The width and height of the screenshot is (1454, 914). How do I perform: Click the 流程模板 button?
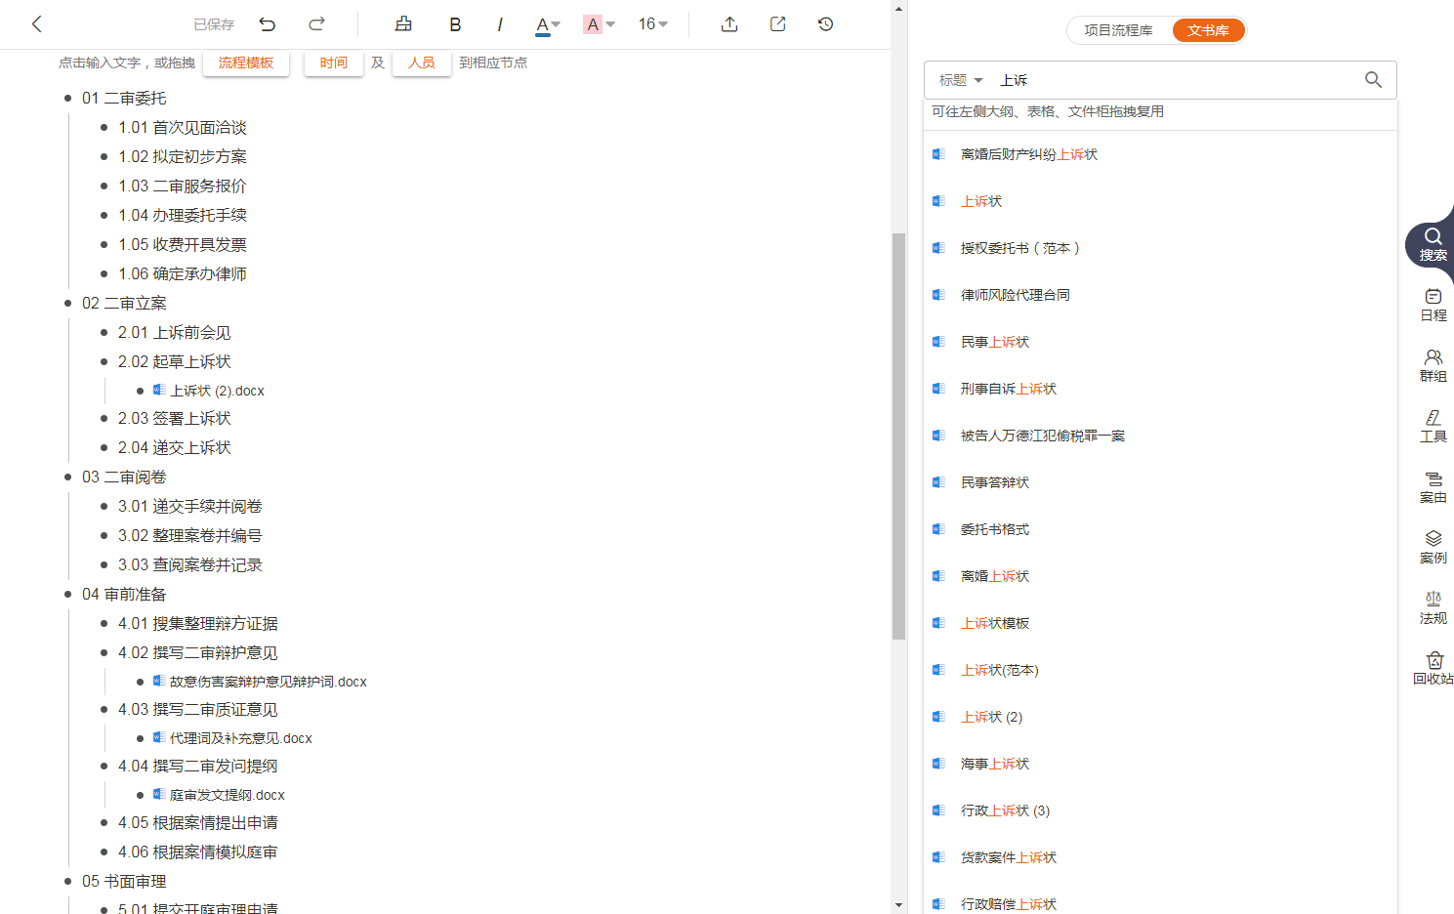pos(246,62)
